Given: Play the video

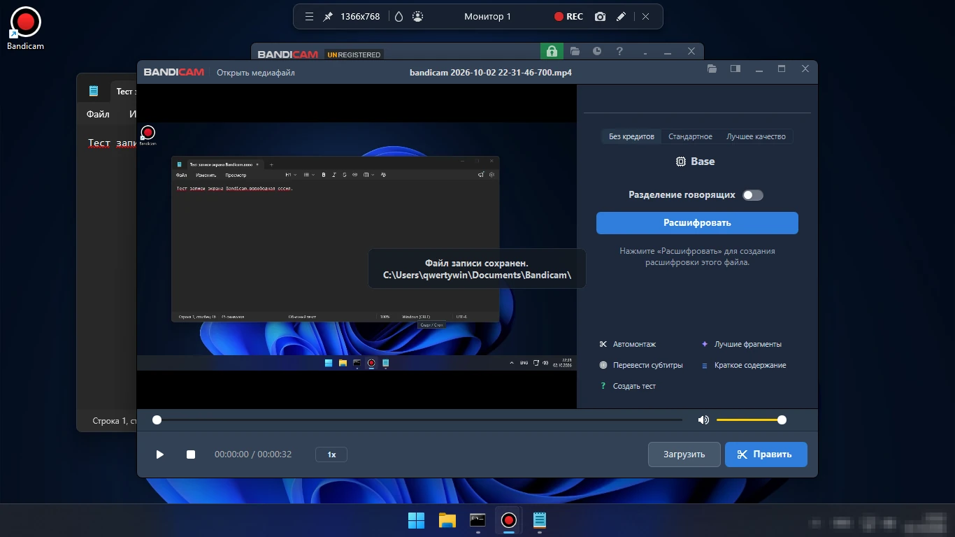Looking at the screenshot, I should 160,454.
